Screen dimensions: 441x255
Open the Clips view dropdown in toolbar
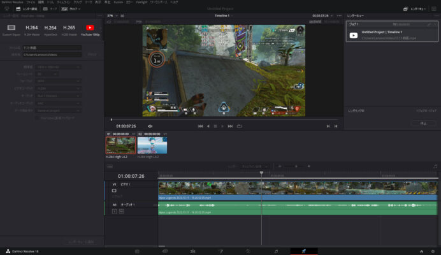click(x=71, y=9)
